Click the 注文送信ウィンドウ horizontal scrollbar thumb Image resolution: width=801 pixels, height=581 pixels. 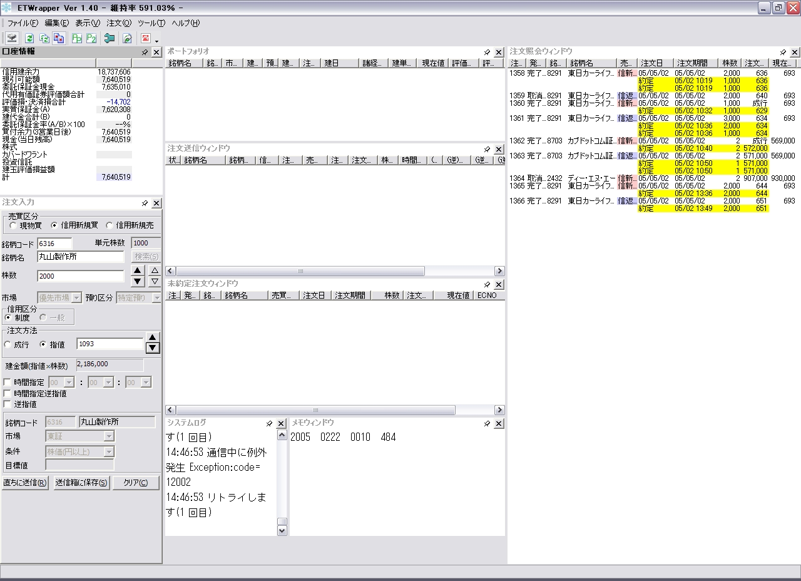click(300, 271)
